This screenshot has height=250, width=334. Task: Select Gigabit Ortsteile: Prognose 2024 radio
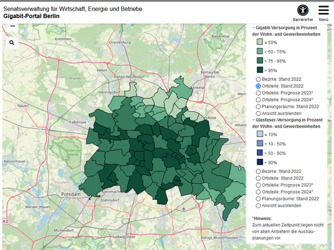[x=258, y=100]
